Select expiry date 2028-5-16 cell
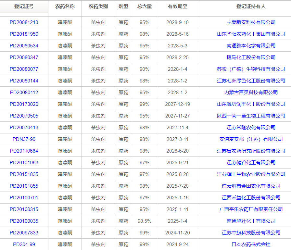The width and height of the screenshot is (291, 250). pos(177,34)
